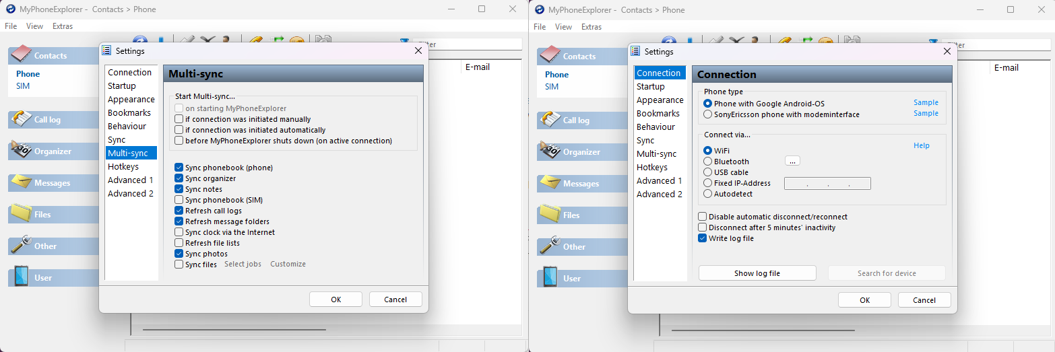Viewport: 1055px width, 352px height.
Task: Open the Extras menu in the left window
Action: 63,26
